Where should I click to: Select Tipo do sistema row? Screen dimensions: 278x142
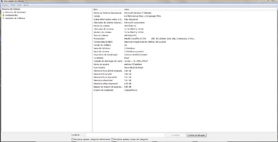[145, 35]
